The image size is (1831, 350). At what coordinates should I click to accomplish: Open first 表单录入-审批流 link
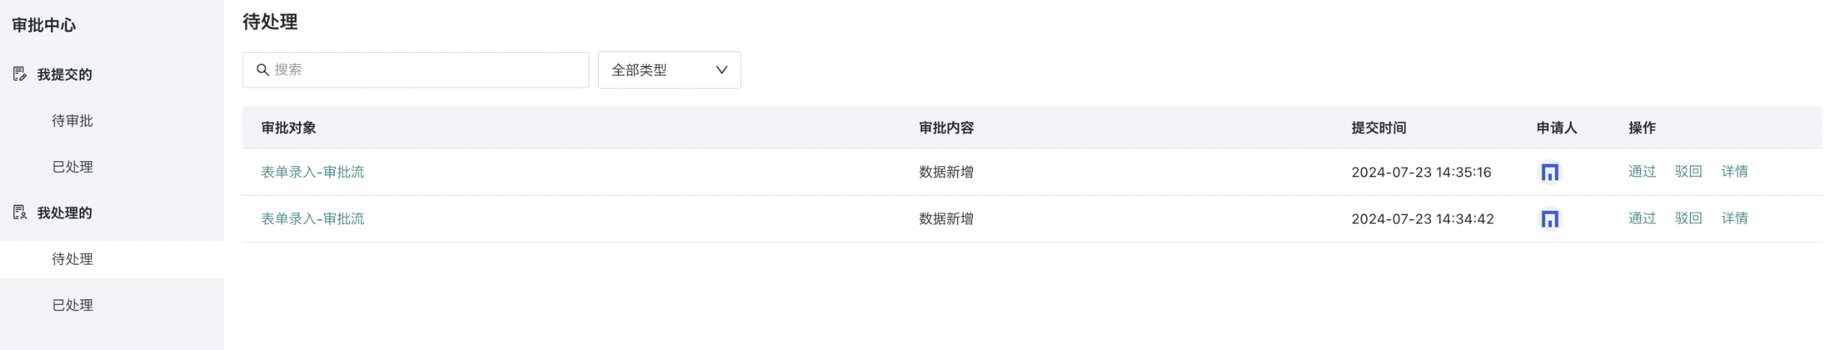[312, 172]
